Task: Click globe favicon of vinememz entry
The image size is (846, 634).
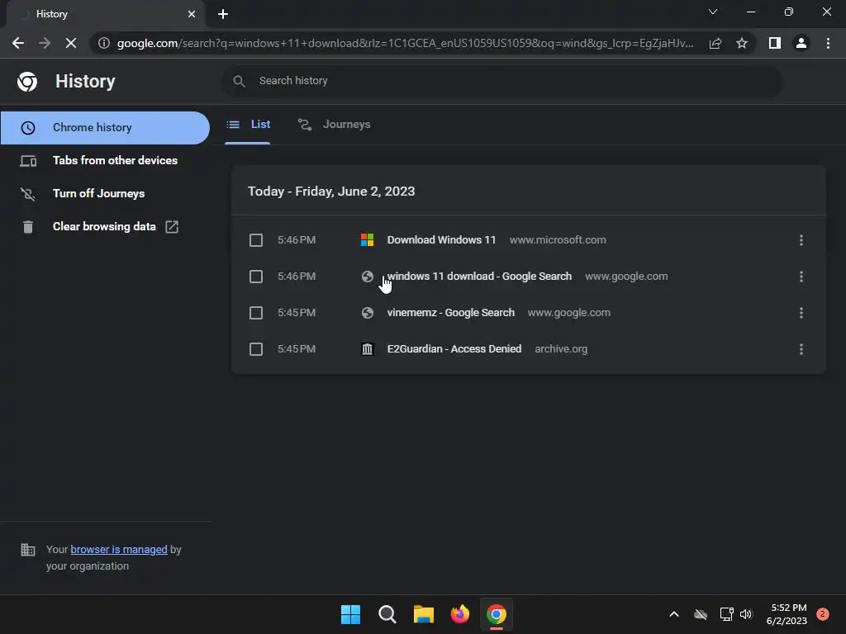Action: coord(368,313)
